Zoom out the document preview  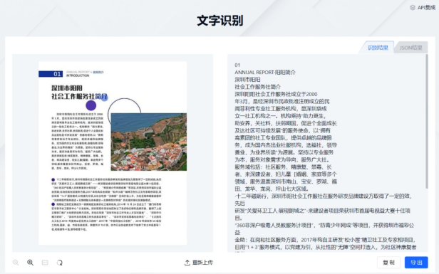[16, 263]
